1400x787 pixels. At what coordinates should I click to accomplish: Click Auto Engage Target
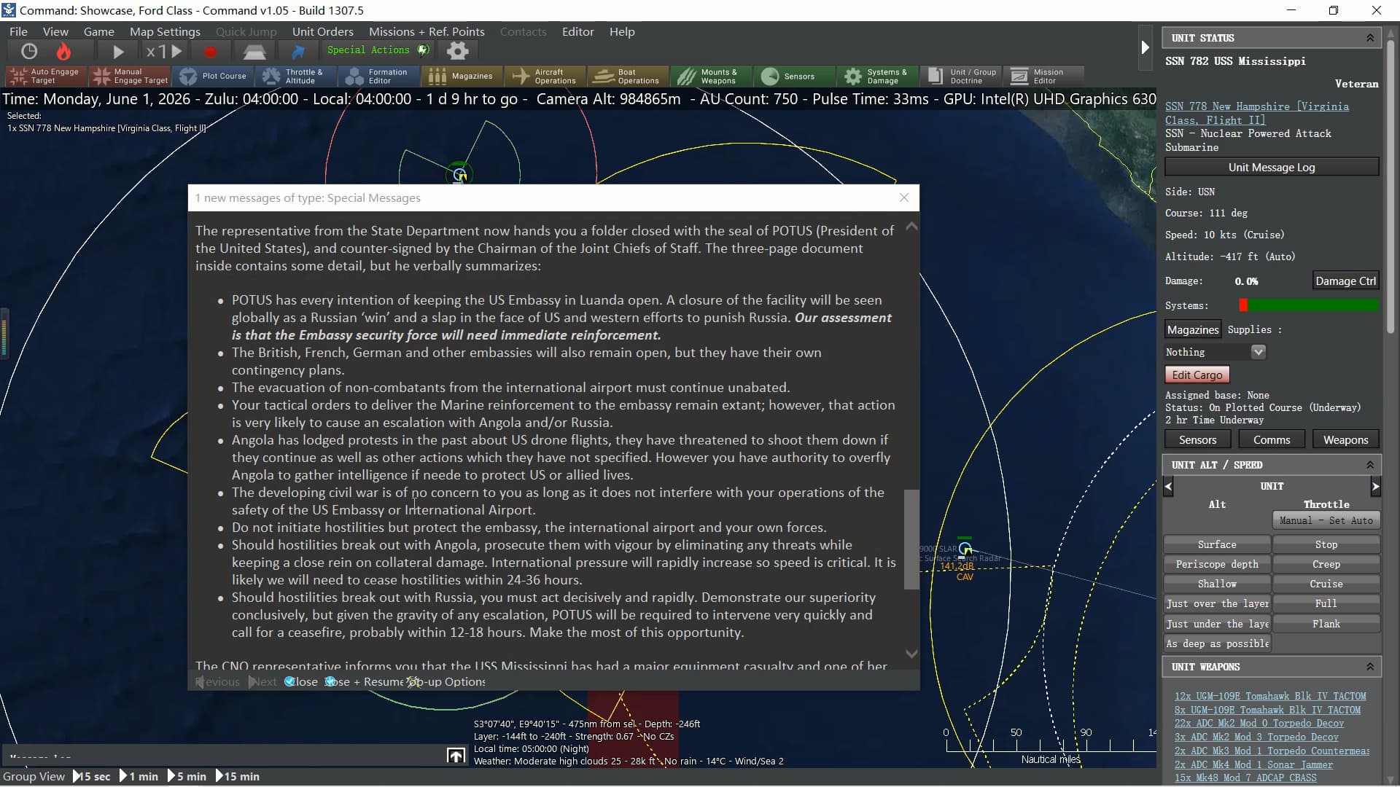pyautogui.click(x=45, y=76)
